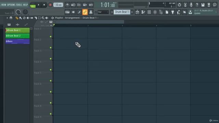Open the Mixer view icon
The image size is (219, 123).
(155, 12)
